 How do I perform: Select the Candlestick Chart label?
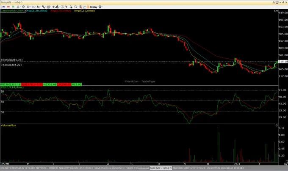tap(12, 11)
